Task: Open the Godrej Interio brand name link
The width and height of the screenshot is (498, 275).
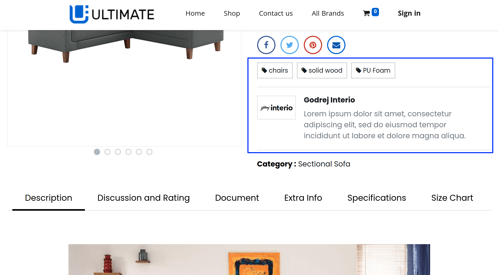Action: [329, 100]
